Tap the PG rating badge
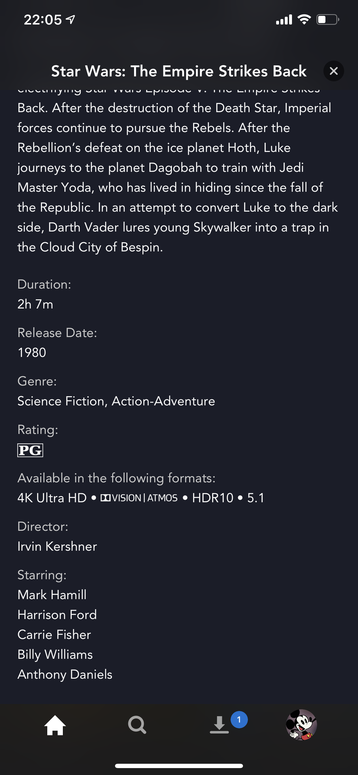The height and width of the screenshot is (775, 358). (30, 450)
